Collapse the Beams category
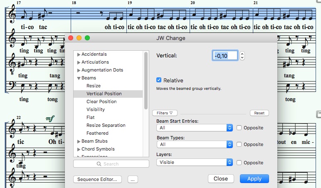The width and height of the screenshot is (321, 188). pyautogui.click(x=79, y=78)
